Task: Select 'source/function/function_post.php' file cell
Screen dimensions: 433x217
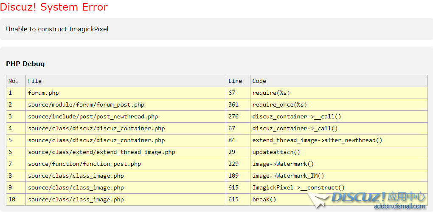Action: point(126,164)
